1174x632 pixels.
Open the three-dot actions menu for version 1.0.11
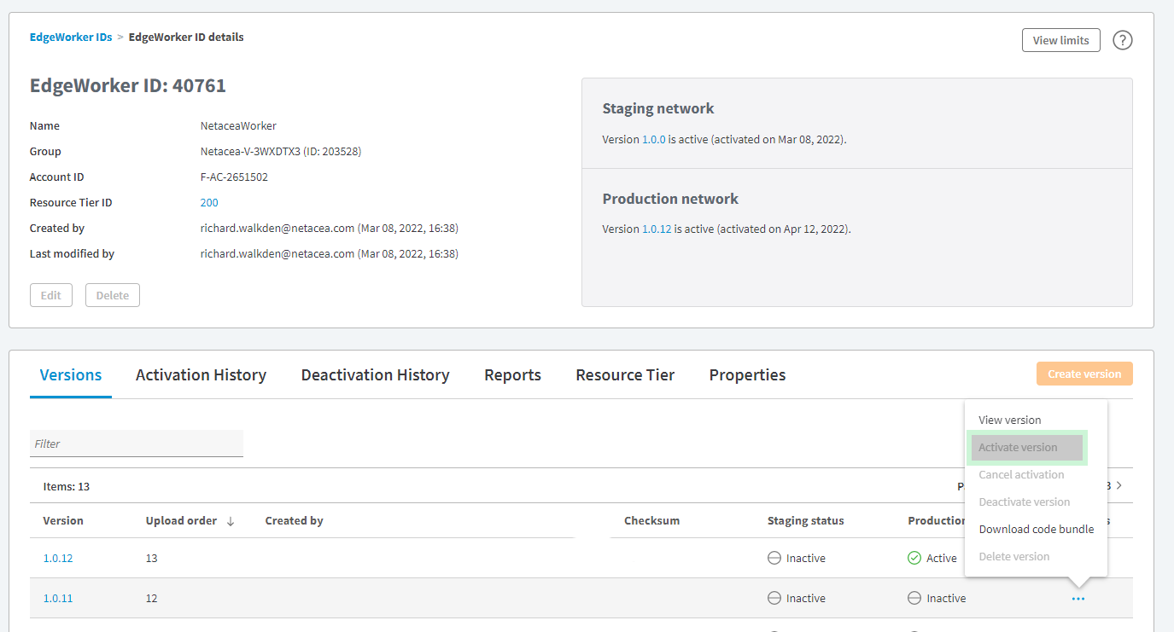pos(1078,599)
